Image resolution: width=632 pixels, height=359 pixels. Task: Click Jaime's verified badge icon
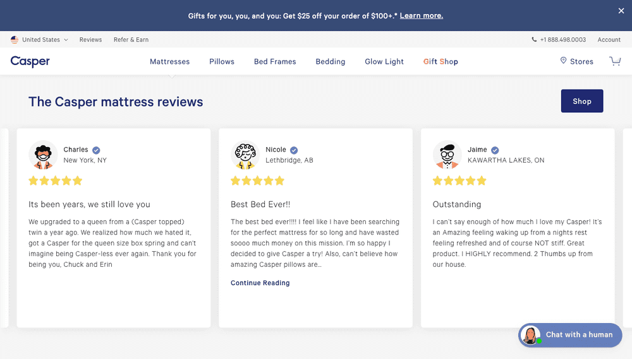click(x=495, y=150)
